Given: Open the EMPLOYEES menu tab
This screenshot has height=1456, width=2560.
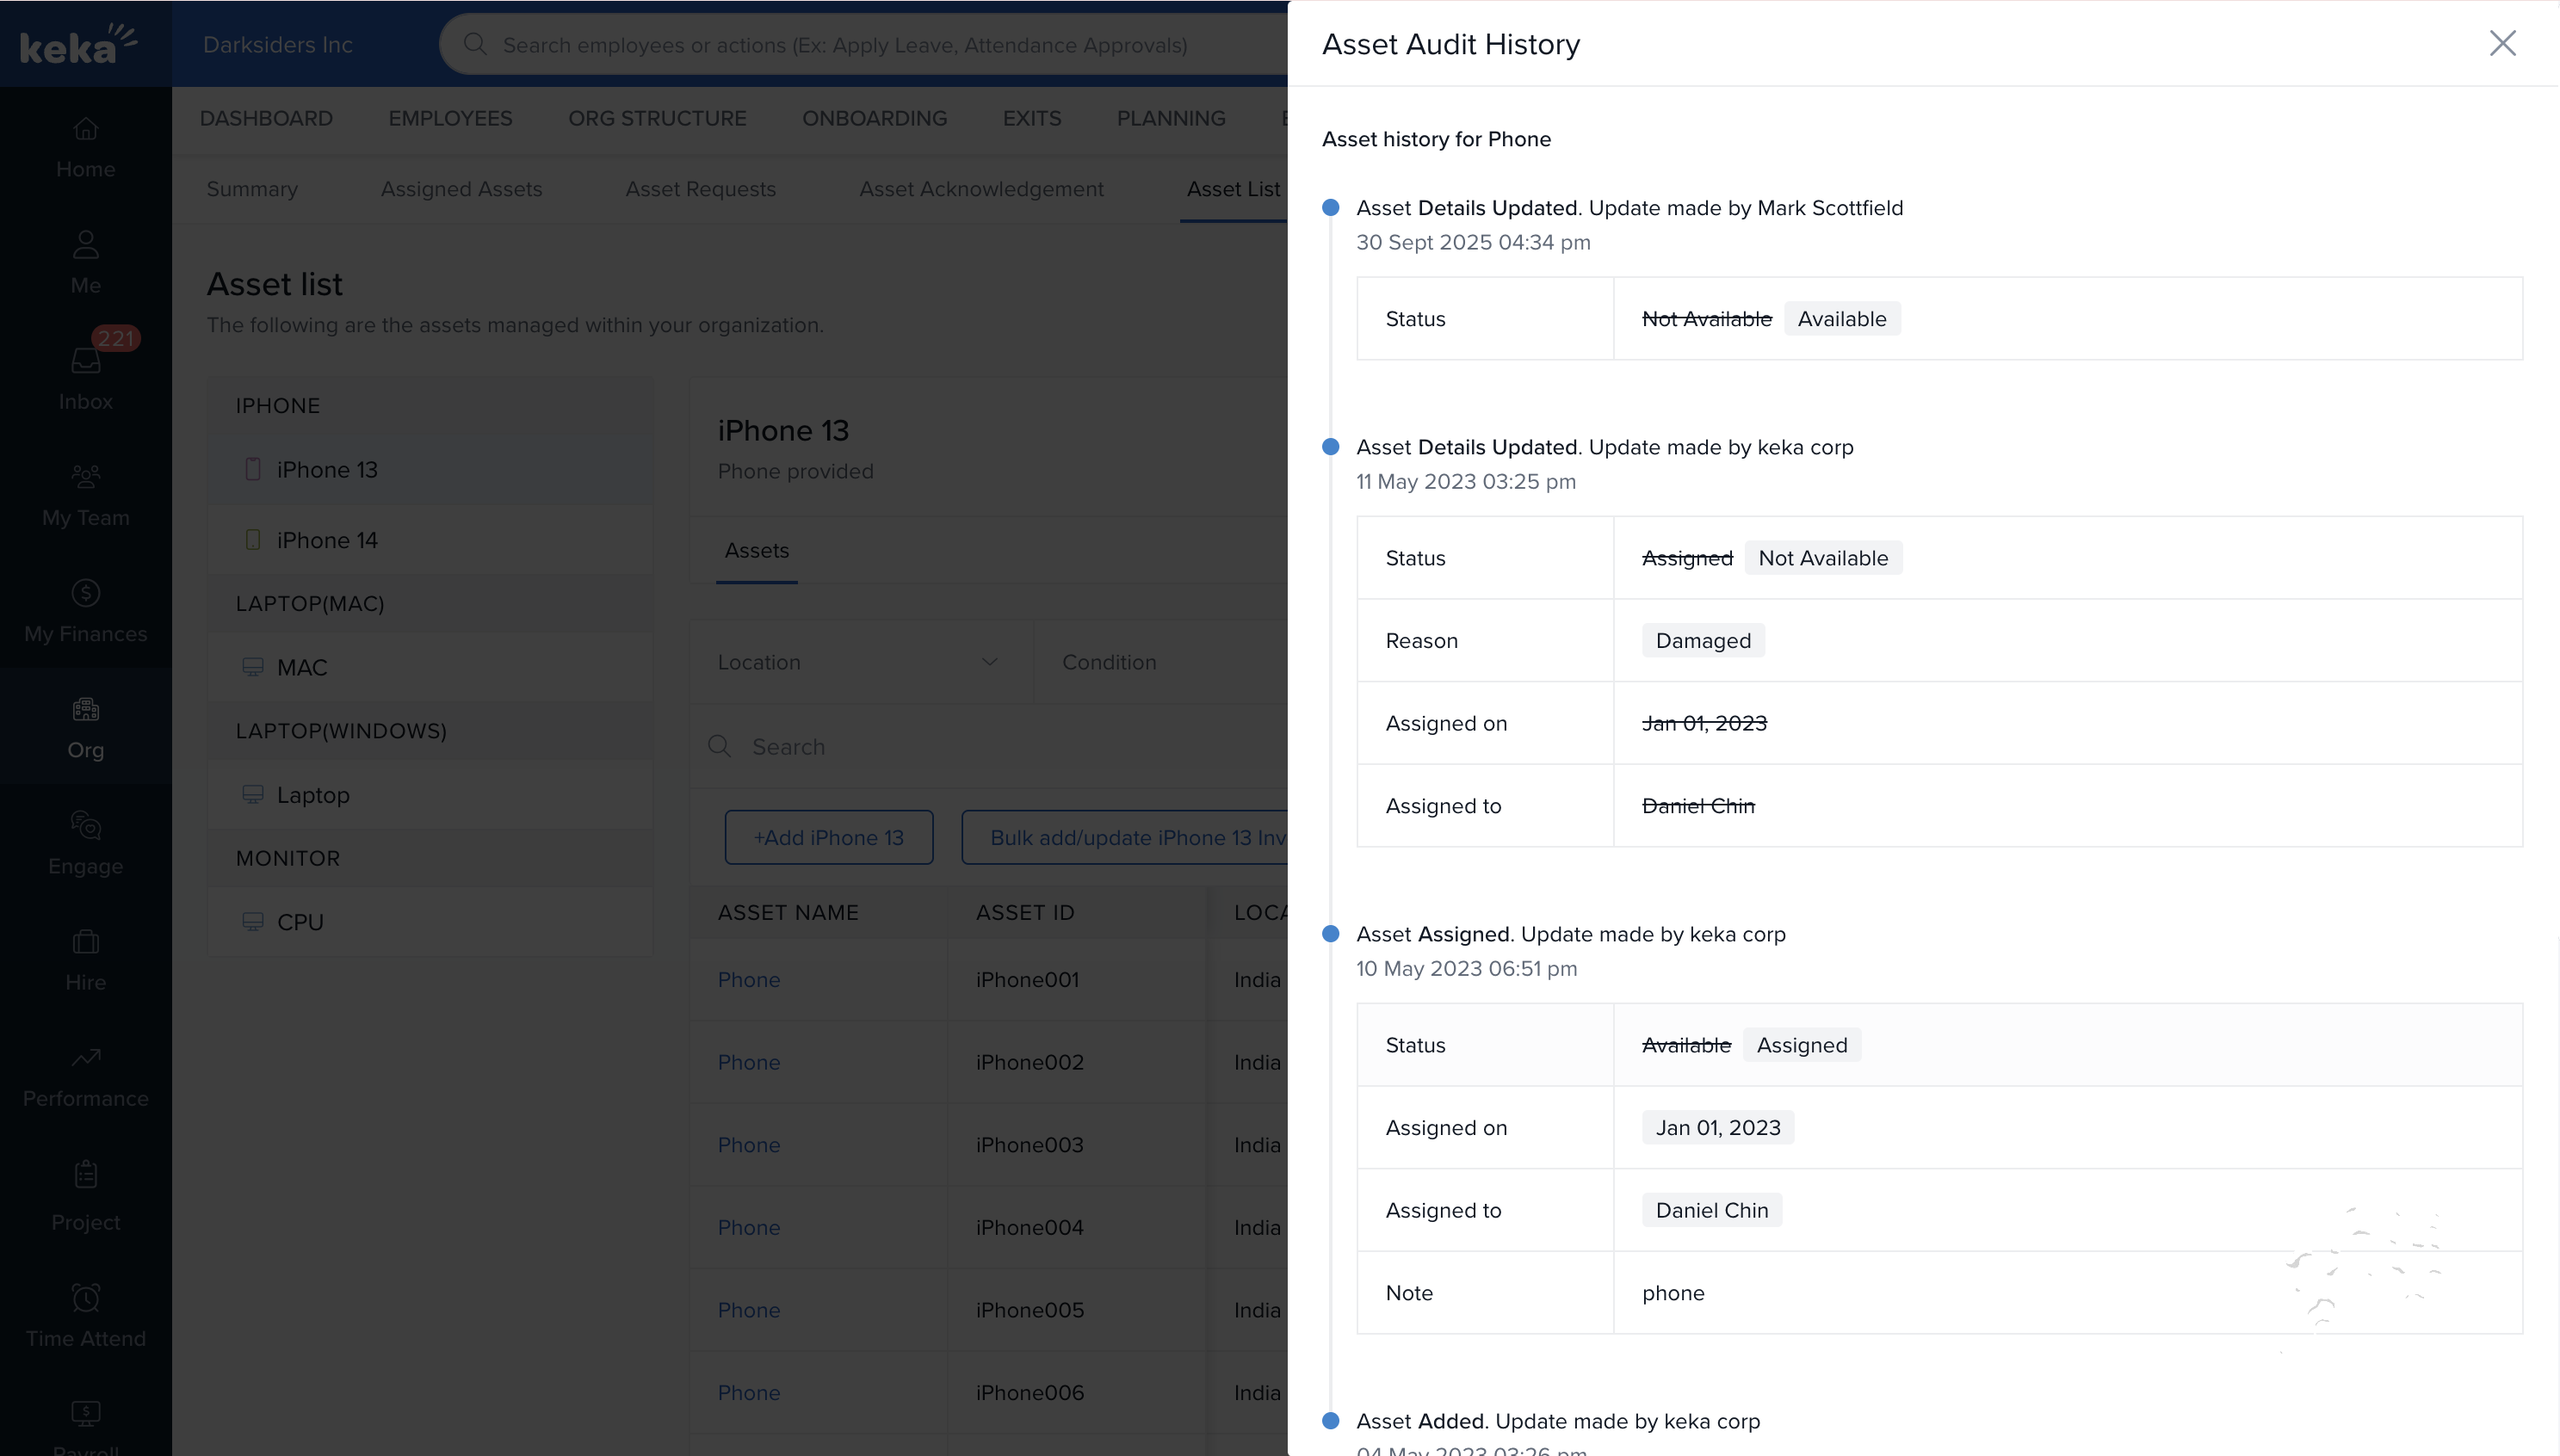Looking at the screenshot, I should point(450,118).
